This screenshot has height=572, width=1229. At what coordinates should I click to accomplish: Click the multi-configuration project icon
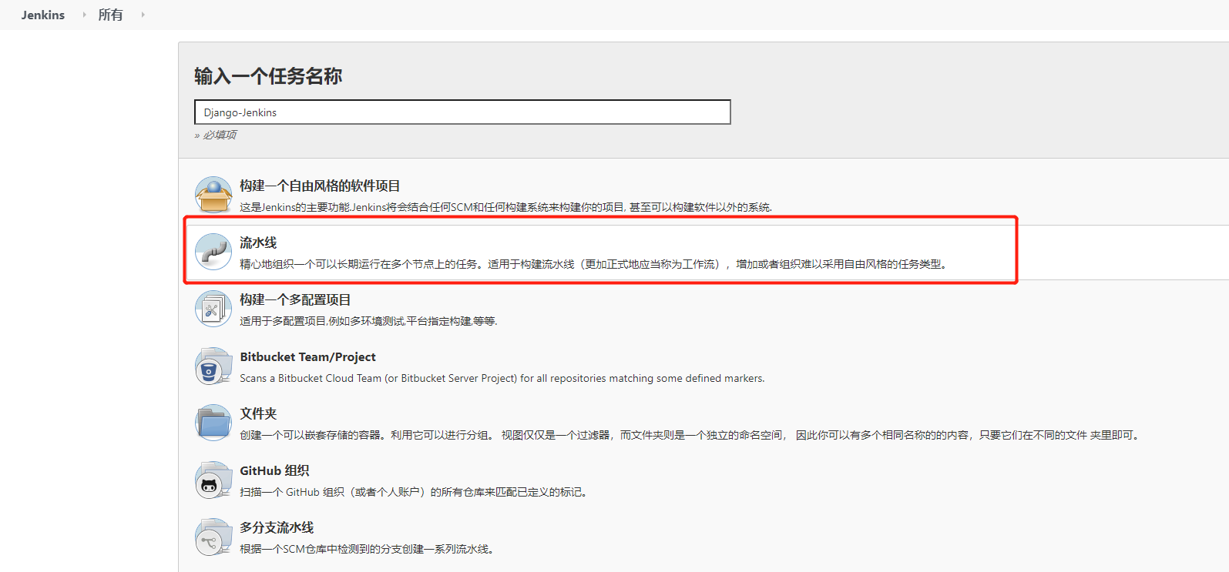213,309
